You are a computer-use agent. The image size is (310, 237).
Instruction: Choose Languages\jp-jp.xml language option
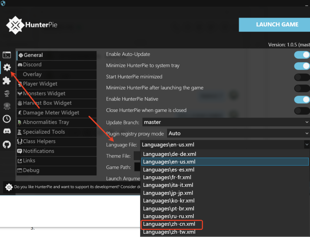168,193
